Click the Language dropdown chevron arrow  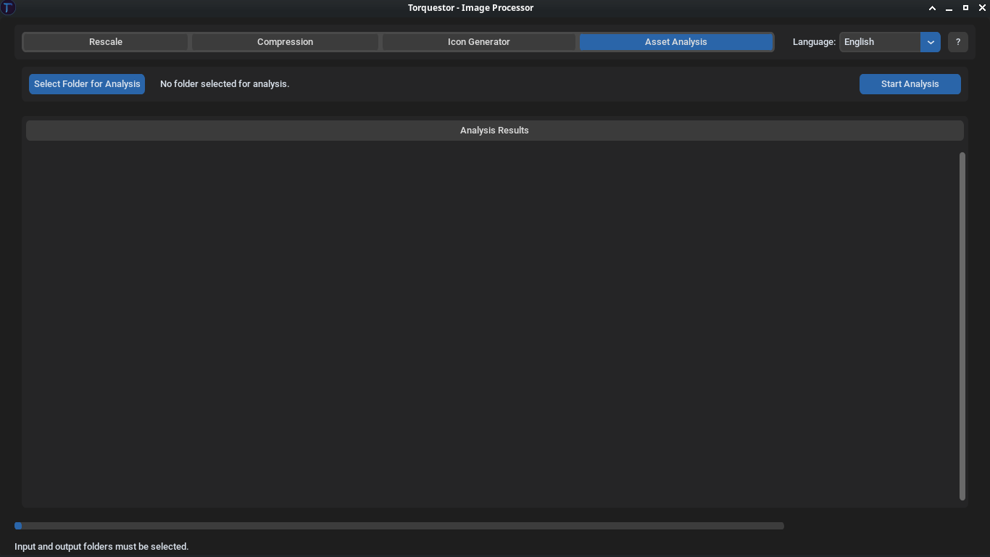point(931,42)
